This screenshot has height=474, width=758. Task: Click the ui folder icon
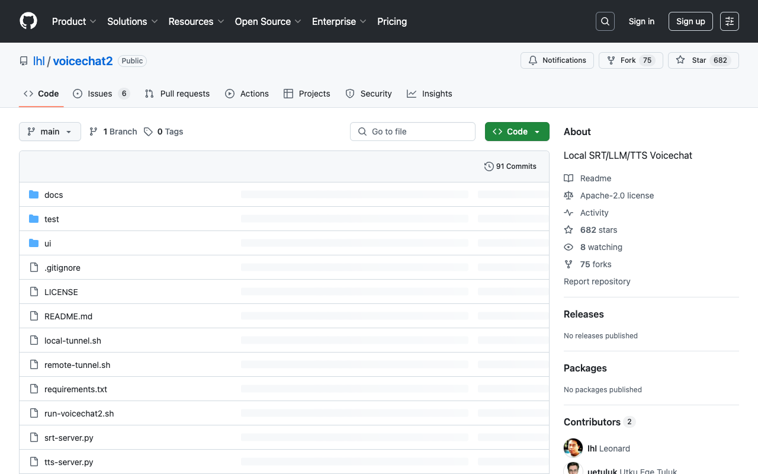tap(34, 244)
